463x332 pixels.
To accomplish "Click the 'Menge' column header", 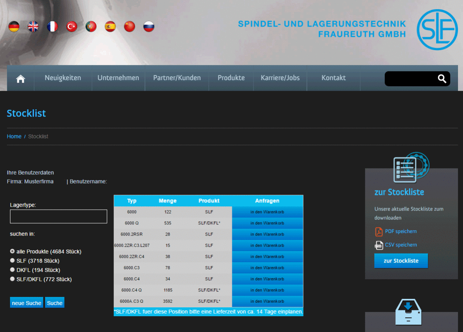I will tap(168, 201).
